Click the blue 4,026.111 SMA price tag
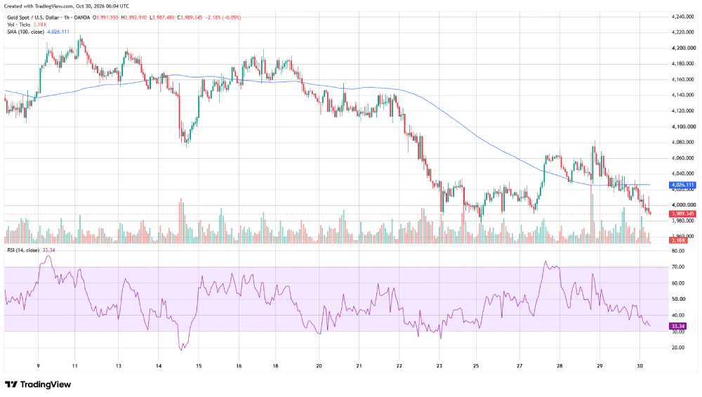The width and height of the screenshot is (702, 397). click(x=682, y=185)
